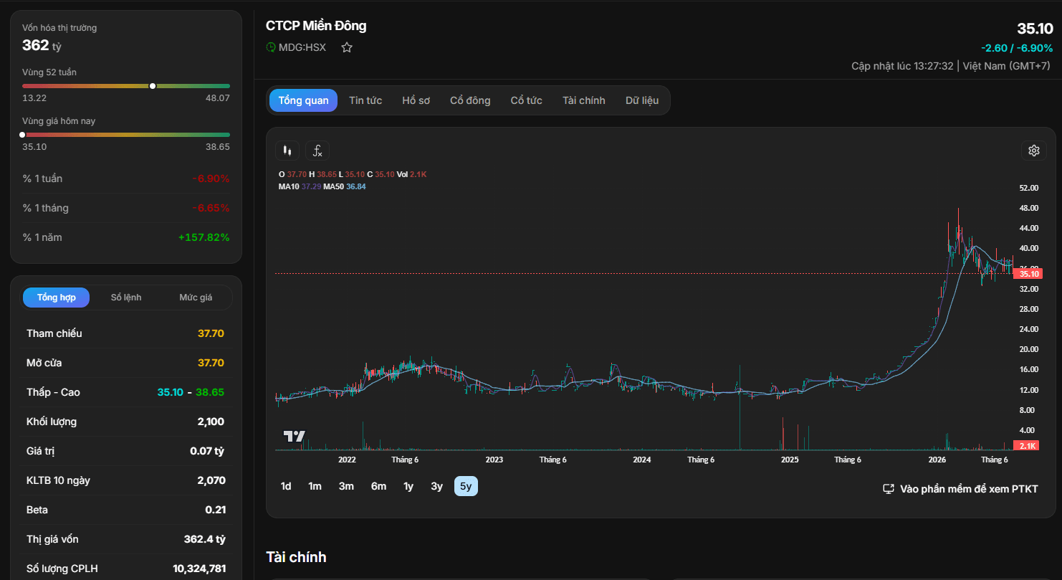Screen dimensions: 1062x580
Task: Select the 5y time range
Action: (x=466, y=486)
